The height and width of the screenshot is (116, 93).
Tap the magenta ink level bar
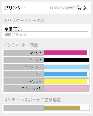67,53
